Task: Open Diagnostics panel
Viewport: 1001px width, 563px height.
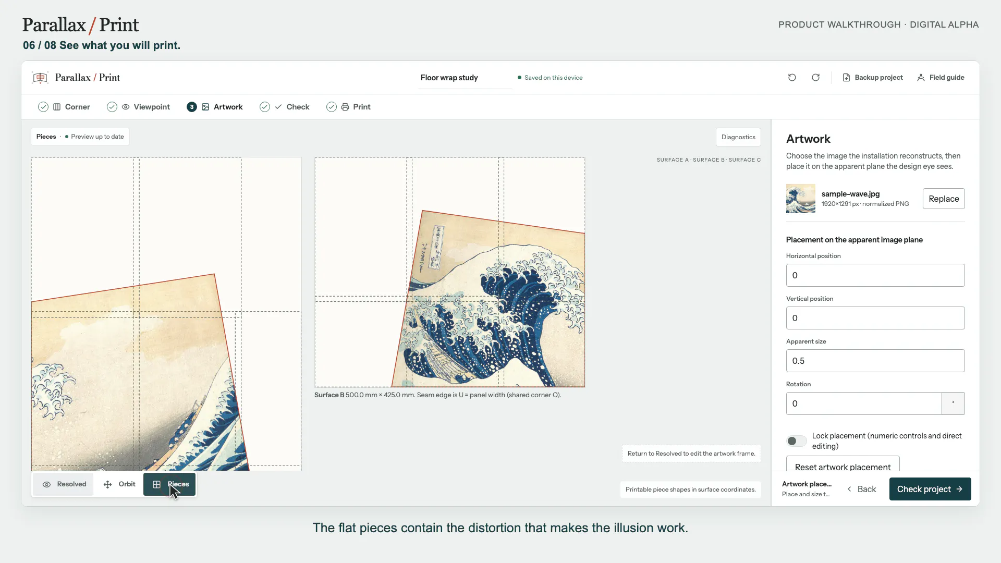Action: (x=738, y=137)
